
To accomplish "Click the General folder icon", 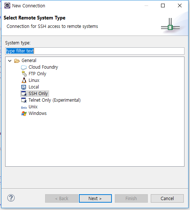I will coord(17,61).
